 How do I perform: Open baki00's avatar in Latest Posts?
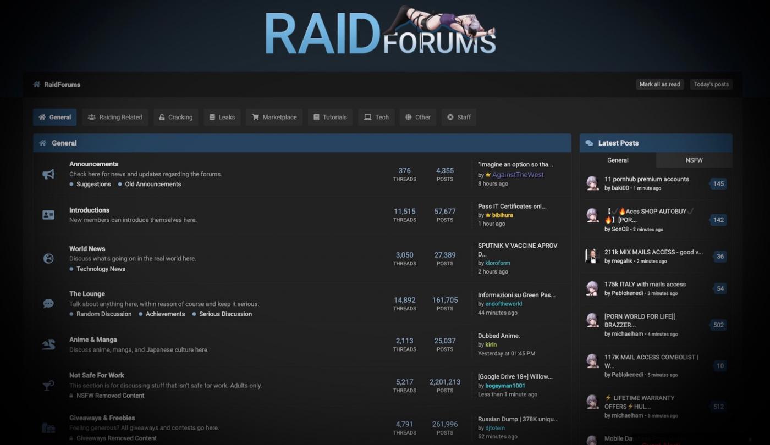pos(592,183)
